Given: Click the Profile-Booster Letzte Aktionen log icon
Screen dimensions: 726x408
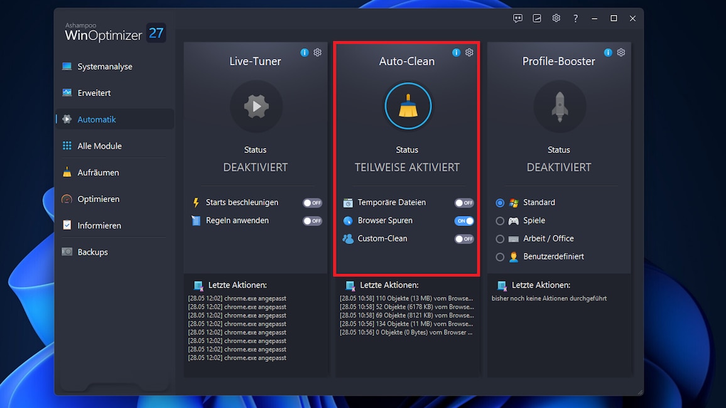Looking at the screenshot, I should point(502,286).
